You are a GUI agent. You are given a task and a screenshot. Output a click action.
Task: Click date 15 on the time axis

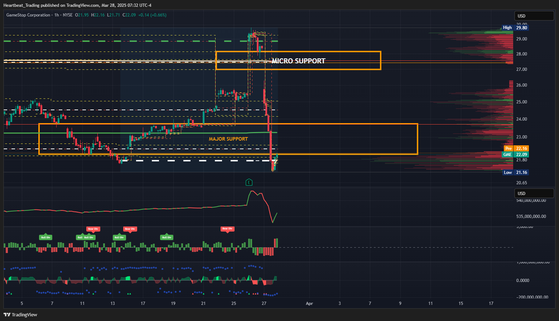coord(461,303)
